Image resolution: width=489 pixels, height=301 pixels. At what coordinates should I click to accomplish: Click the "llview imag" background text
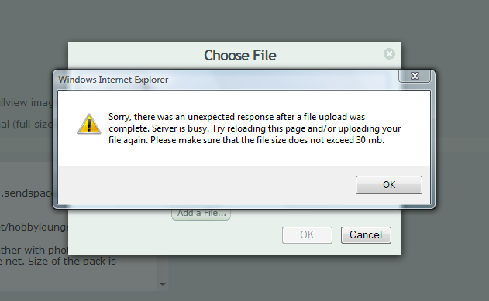pyautogui.click(x=26, y=103)
